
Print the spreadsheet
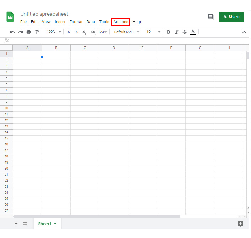click(29, 32)
